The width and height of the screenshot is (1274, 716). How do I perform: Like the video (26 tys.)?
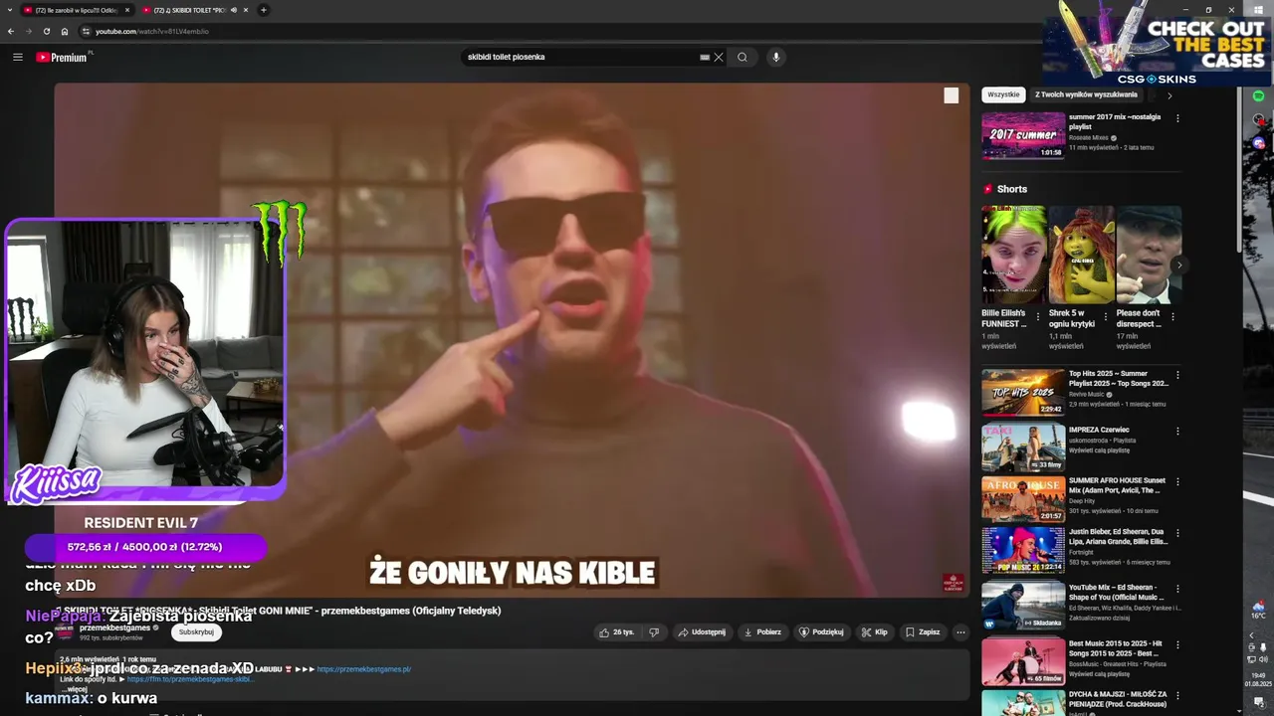click(617, 632)
